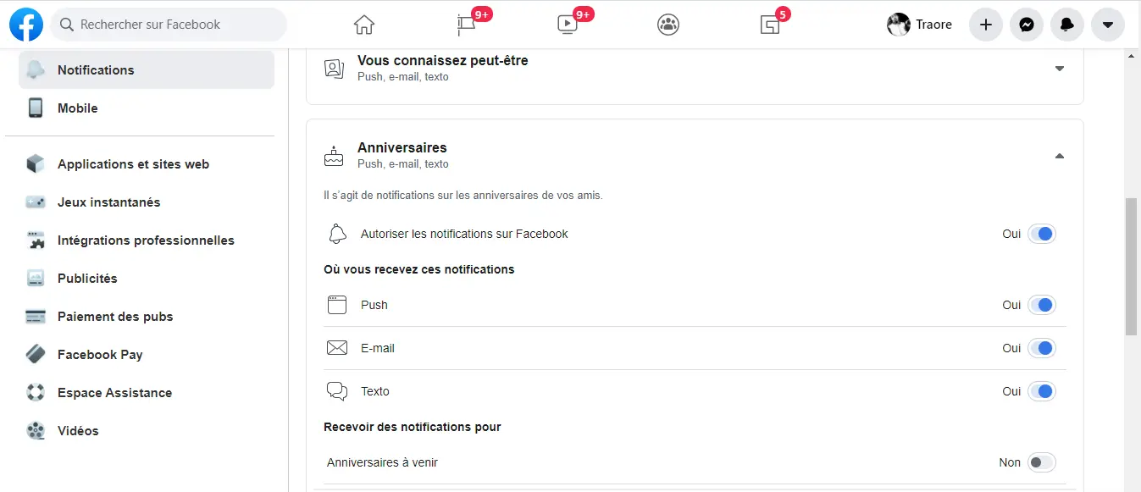Image resolution: width=1141 pixels, height=492 pixels.
Task: Open Applications et sites web settings
Action: click(147, 164)
